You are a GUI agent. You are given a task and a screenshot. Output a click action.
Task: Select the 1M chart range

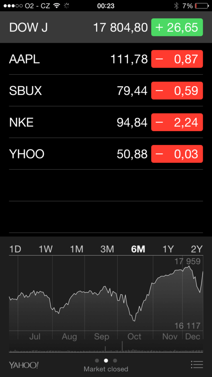[77, 249]
